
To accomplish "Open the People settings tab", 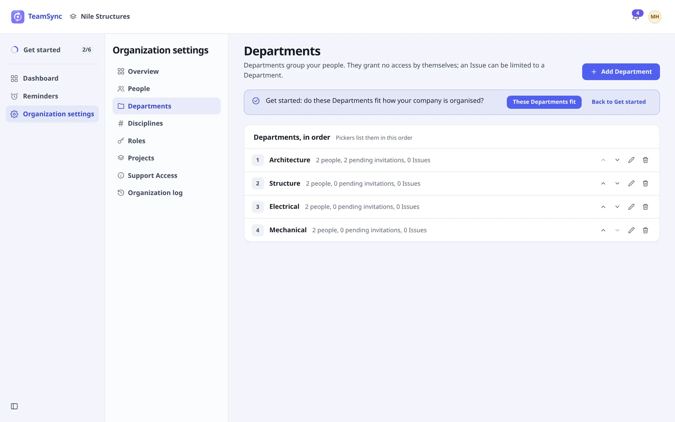I will coord(166,89).
